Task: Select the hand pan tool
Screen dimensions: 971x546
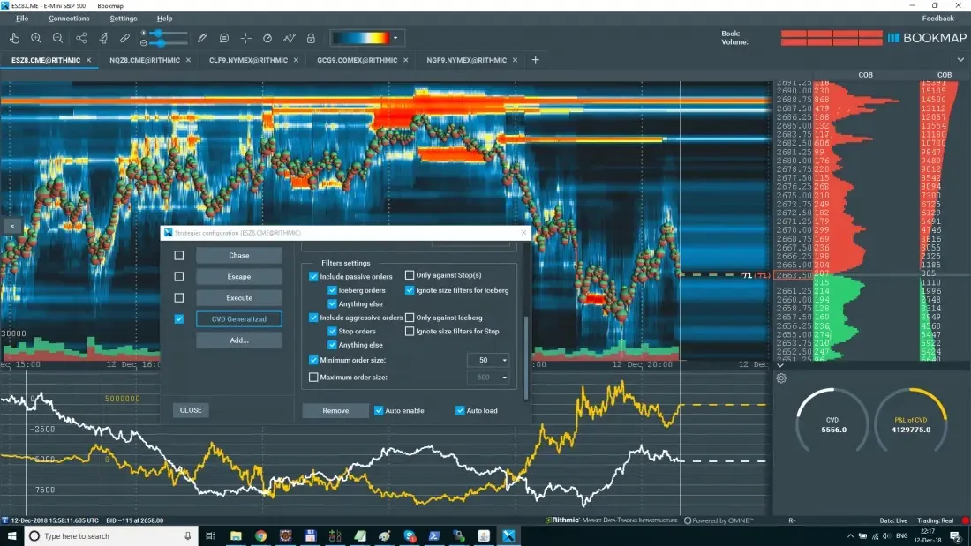Action: (14, 38)
